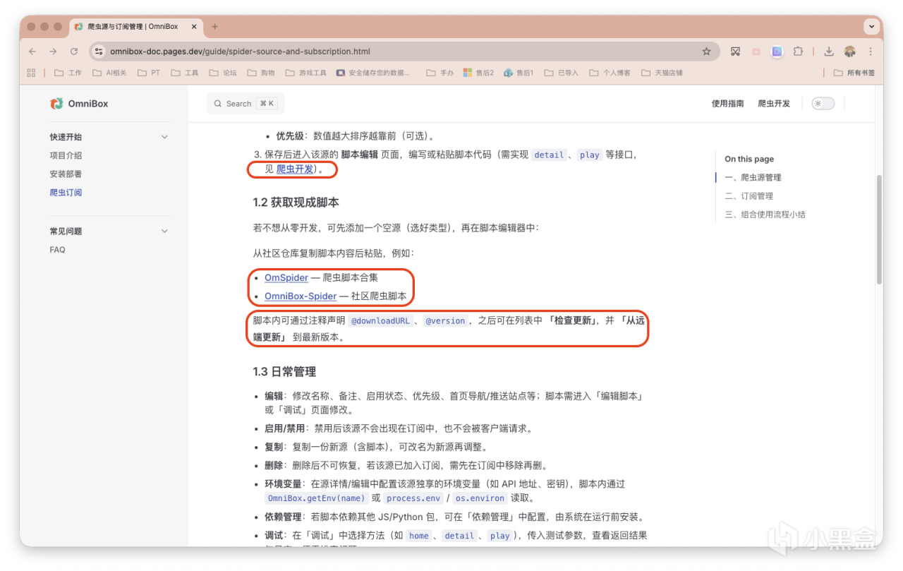Open the purple video extension icon
Image resolution: width=903 pixels, height=571 pixels.
[777, 52]
